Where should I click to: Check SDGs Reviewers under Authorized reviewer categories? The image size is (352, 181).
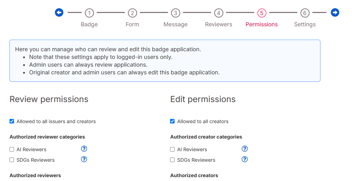point(12,160)
